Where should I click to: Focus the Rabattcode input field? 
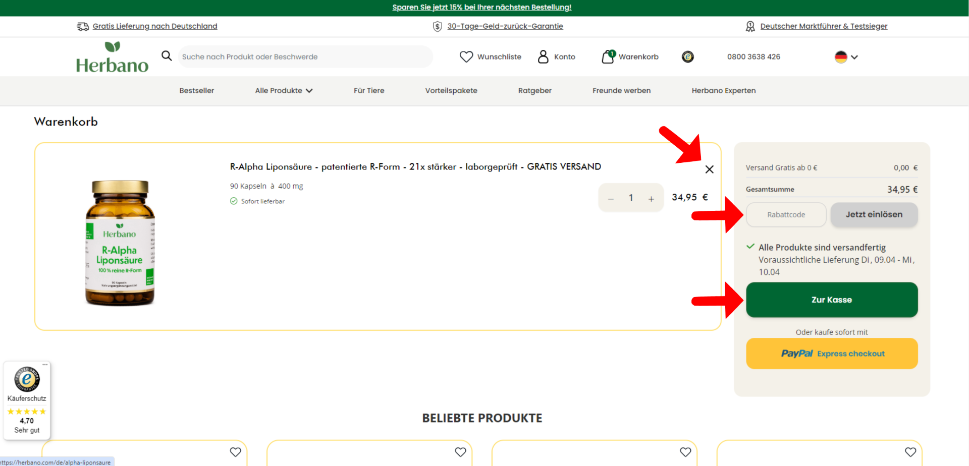click(x=786, y=215)
